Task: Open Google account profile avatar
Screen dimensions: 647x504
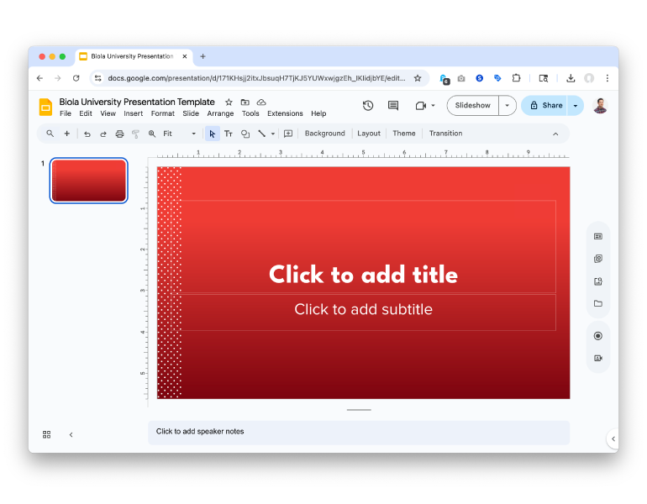Action: (601, 106)
